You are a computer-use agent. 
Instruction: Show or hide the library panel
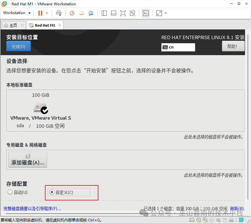point(104,13)
